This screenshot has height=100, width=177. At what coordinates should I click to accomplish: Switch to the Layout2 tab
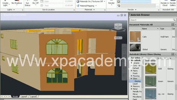tap(33, 96)
